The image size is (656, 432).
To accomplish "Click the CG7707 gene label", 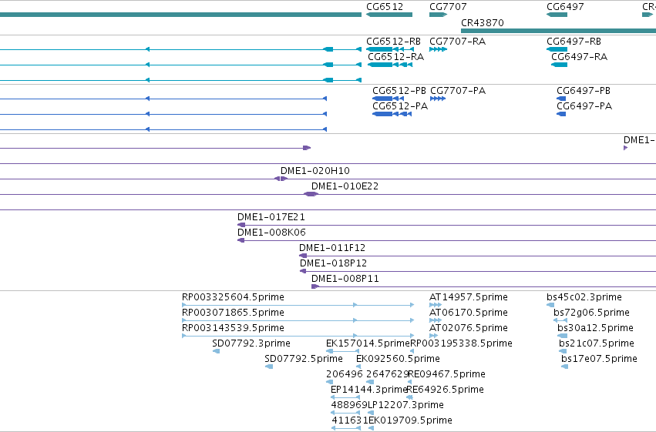I will tap(448, 7).
